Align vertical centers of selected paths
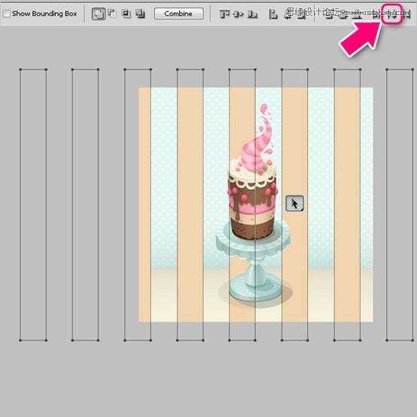The image size is (417, 417). point(239,14)
